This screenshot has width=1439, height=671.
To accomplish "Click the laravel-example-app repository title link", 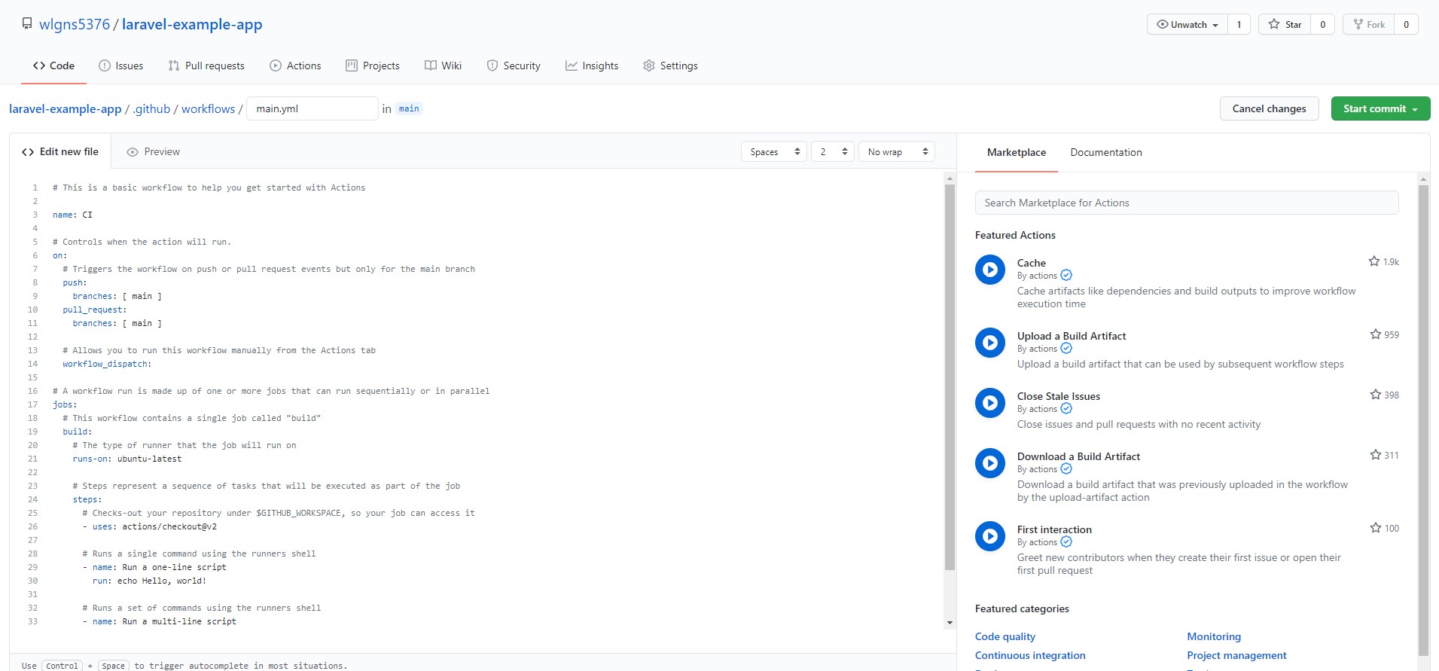I will [192, 24].
